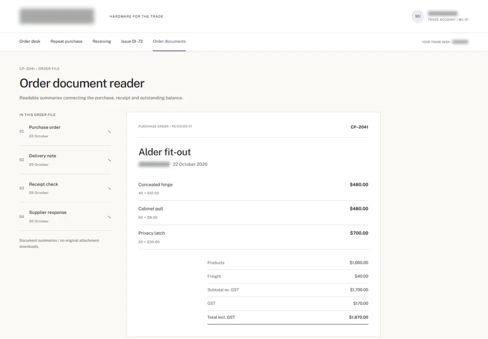
Task: Click the arrow beside Purchase order
Action: point(109,132)
